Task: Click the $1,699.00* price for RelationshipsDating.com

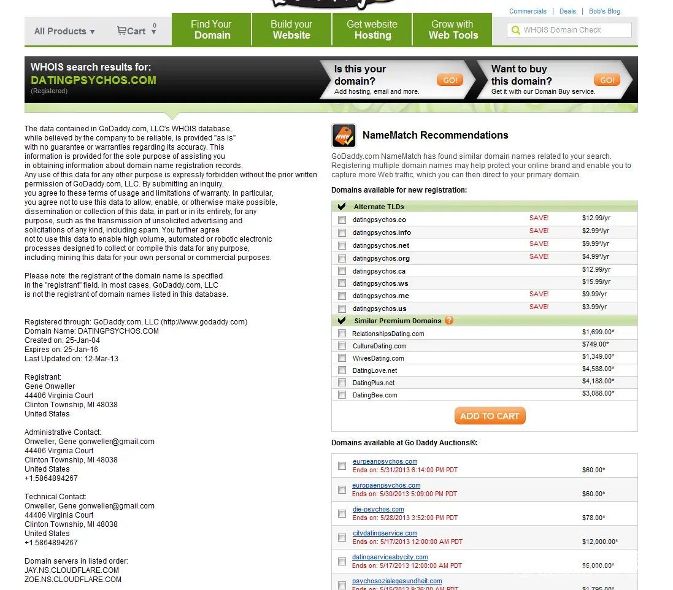Action: 598,332
